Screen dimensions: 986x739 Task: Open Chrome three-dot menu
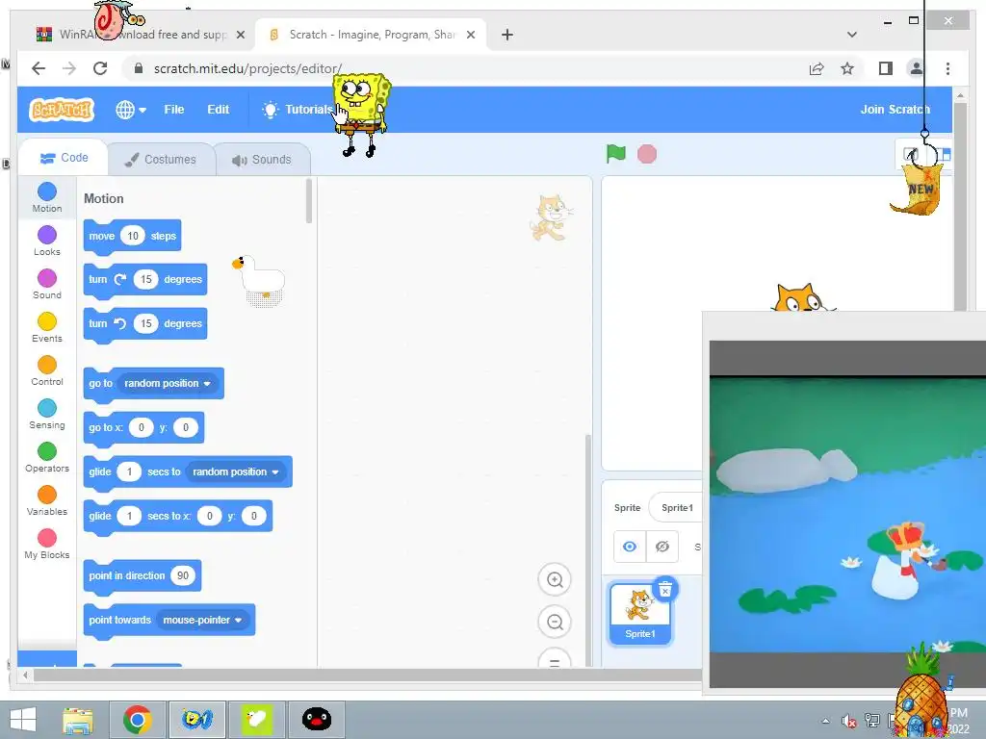click(947, 68)
